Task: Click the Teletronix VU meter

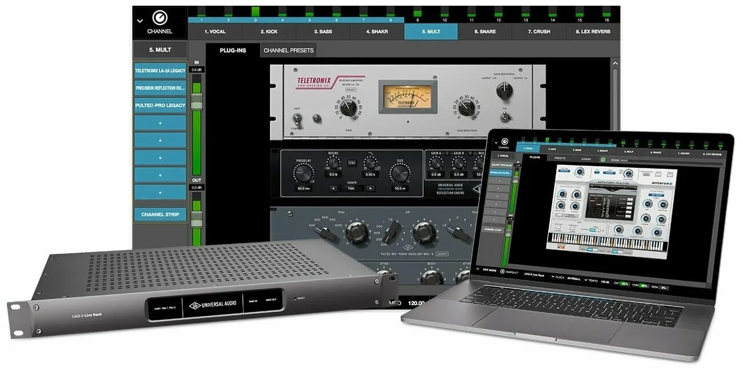Action: click(408, 96)
